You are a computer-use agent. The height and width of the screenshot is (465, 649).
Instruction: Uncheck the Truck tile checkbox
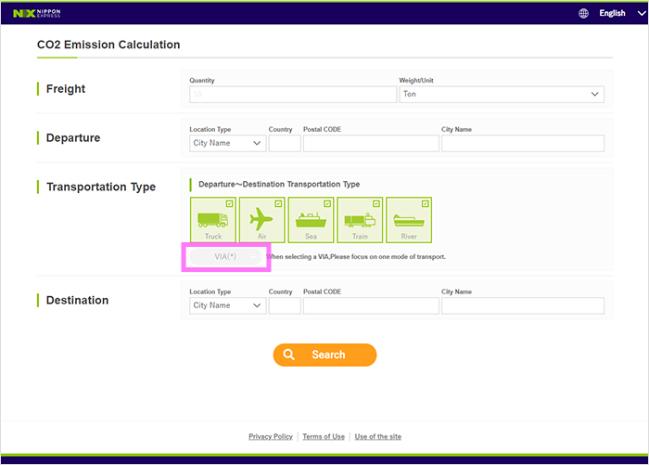tap(229, 203)
